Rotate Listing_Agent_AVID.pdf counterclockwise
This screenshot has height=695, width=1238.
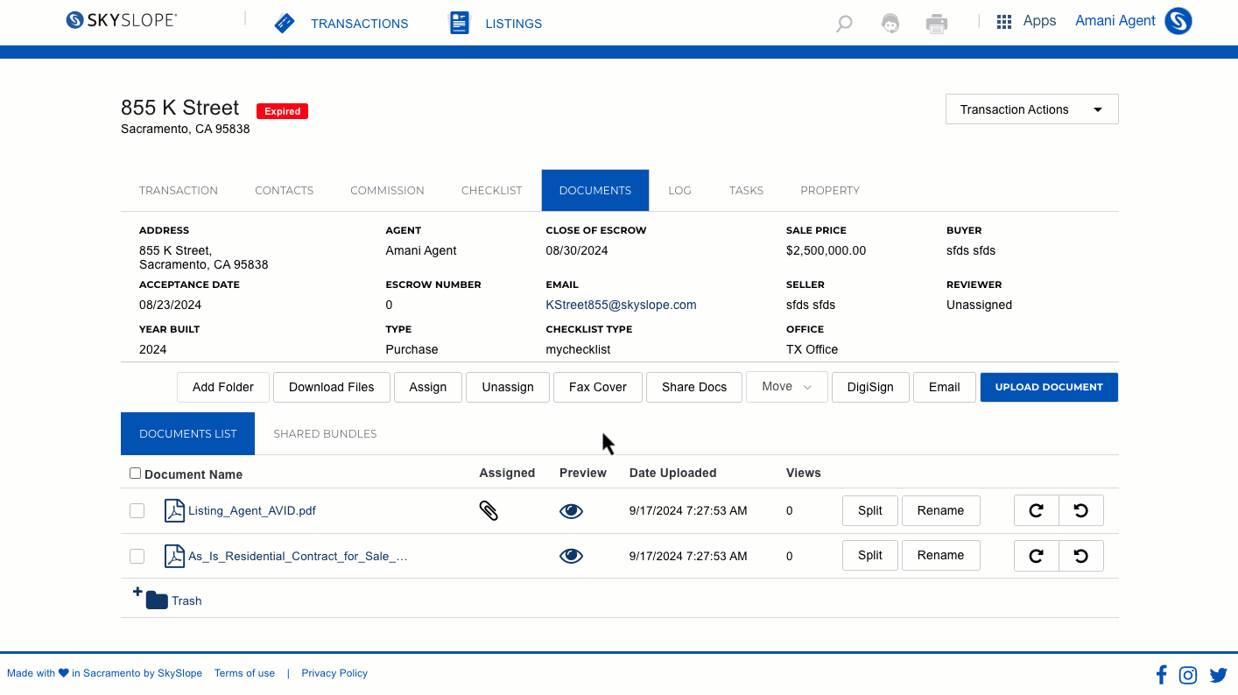[x=1081, y=510]
